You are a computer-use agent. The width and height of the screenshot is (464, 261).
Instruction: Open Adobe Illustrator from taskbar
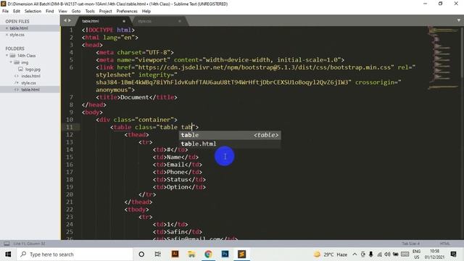pyautogui.click(x=175, y=254)
